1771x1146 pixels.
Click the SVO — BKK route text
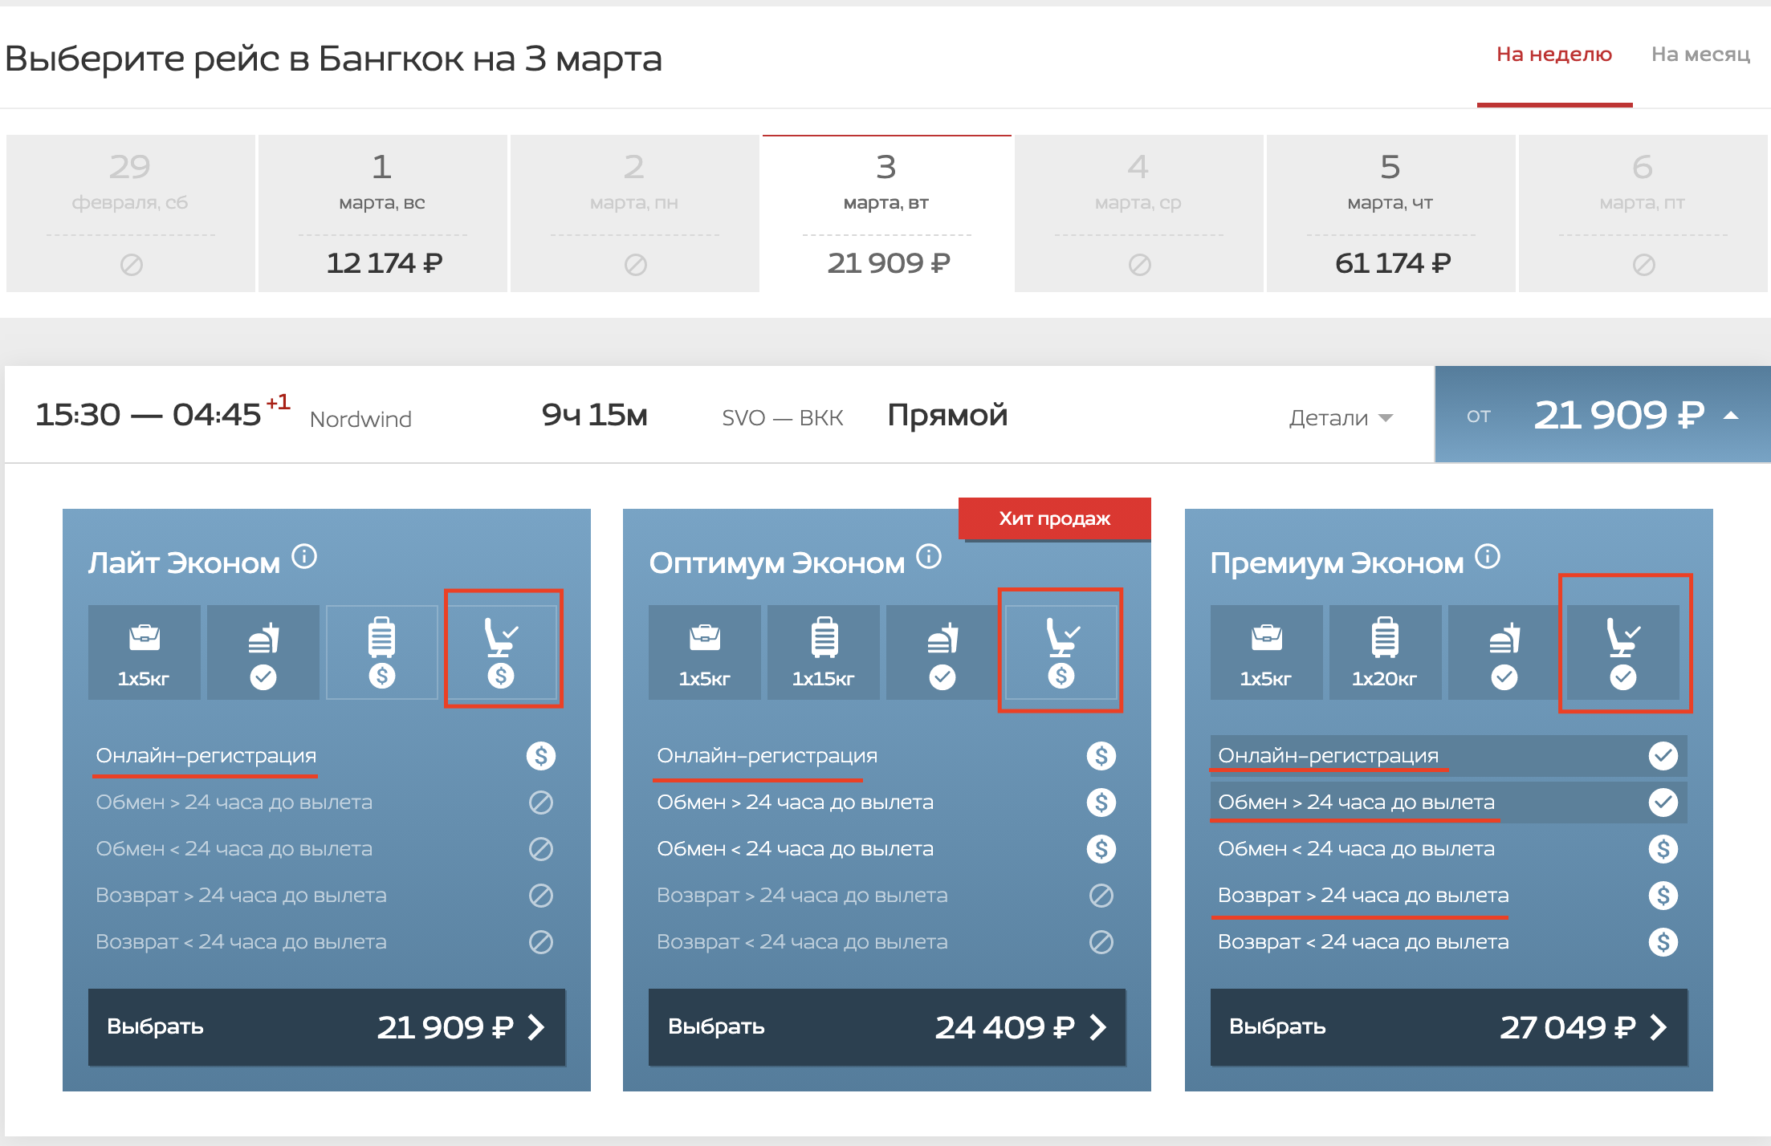(783, 417)
